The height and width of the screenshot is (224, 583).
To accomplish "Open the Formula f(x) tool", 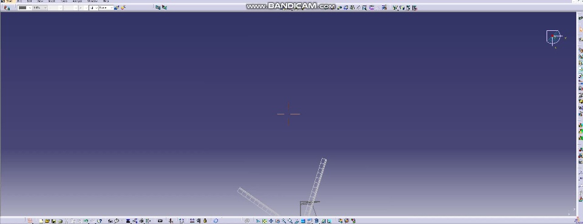I will pyautogui.click(x=111, y=221).
